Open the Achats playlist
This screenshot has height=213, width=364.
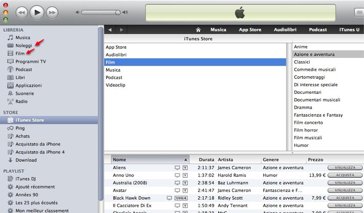coord(23,136)
